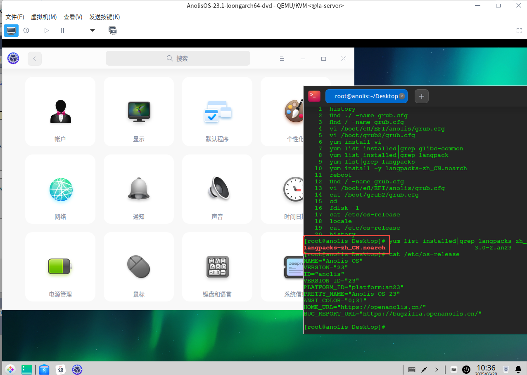
Task: Add a new terminal tab
Action: [421, 96]
